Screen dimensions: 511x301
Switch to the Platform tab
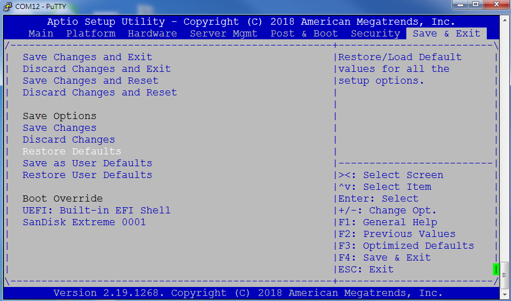[x=91, y=34]
